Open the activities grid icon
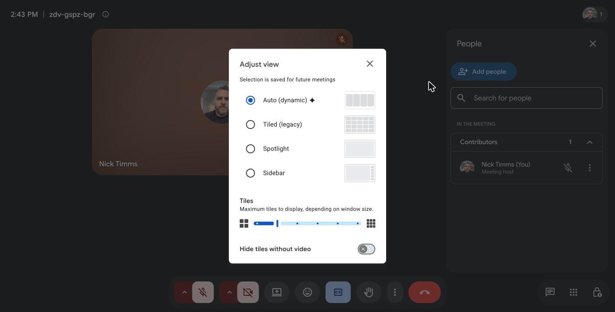 click(574, 292)
